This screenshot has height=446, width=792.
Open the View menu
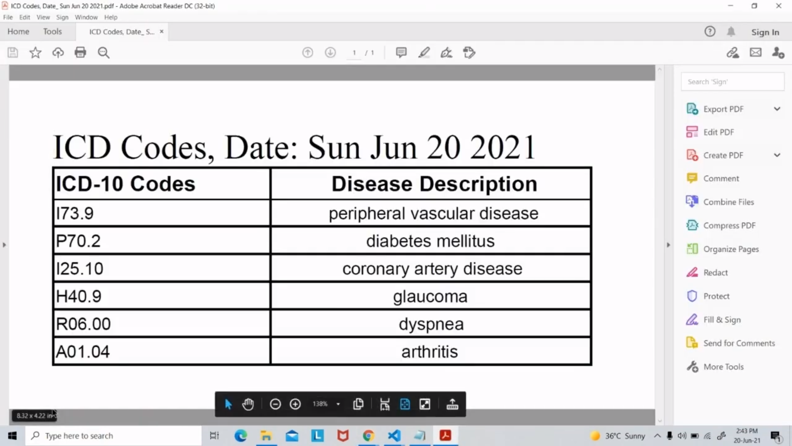43,17
